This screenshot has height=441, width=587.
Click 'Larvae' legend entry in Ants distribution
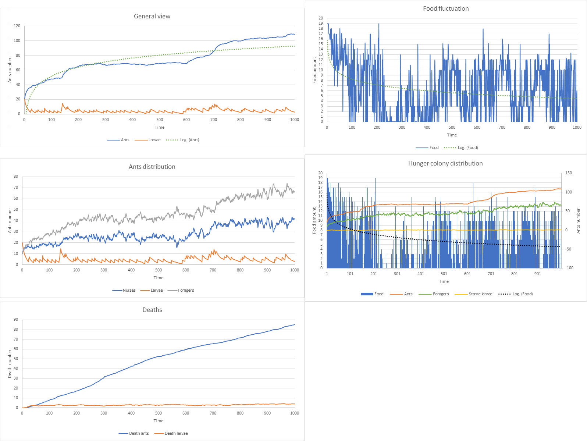[152, 290]
